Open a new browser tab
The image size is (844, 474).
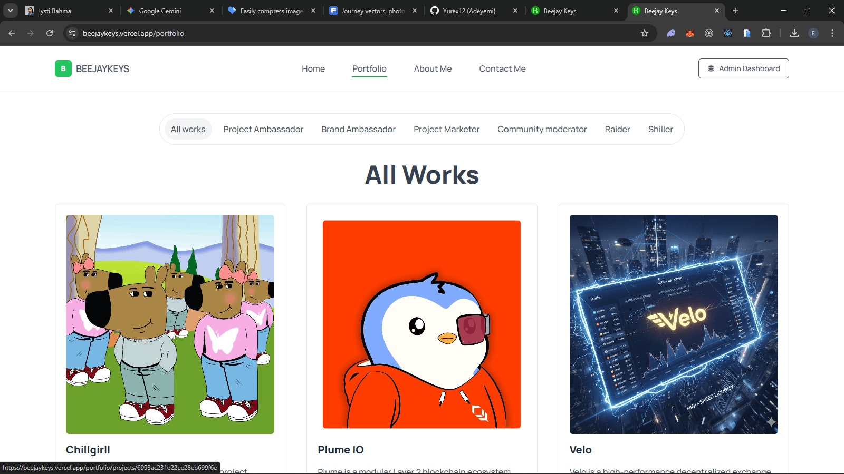[x=736, y=11]
